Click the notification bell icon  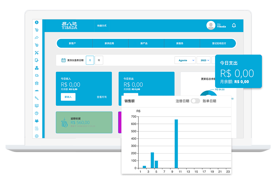(234, 25)
